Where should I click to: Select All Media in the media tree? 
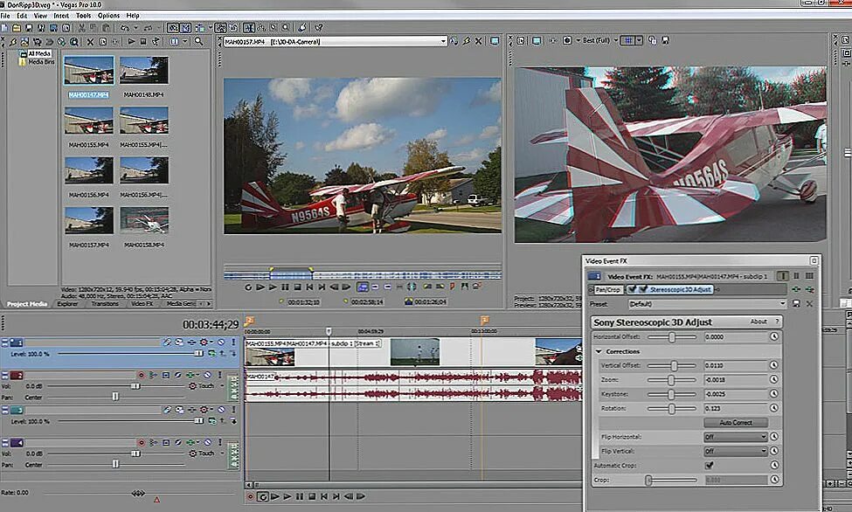39,53
